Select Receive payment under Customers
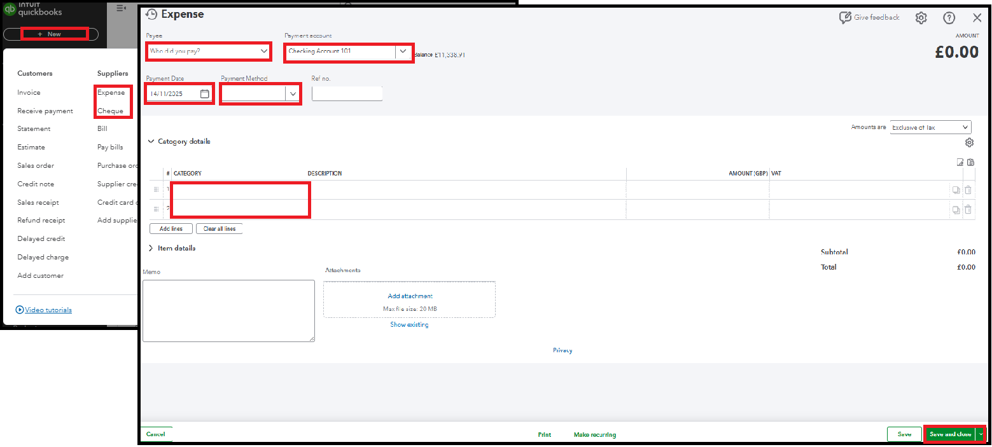The height and width of the screenshot is (447, 992). (x=45, y=111)
